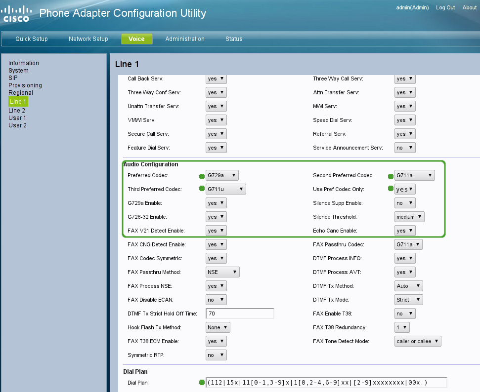Image resolution: width=480 pixels, height=392 pixels.
Task: Switch to the Network Setup tab
Action: (88, 39)
